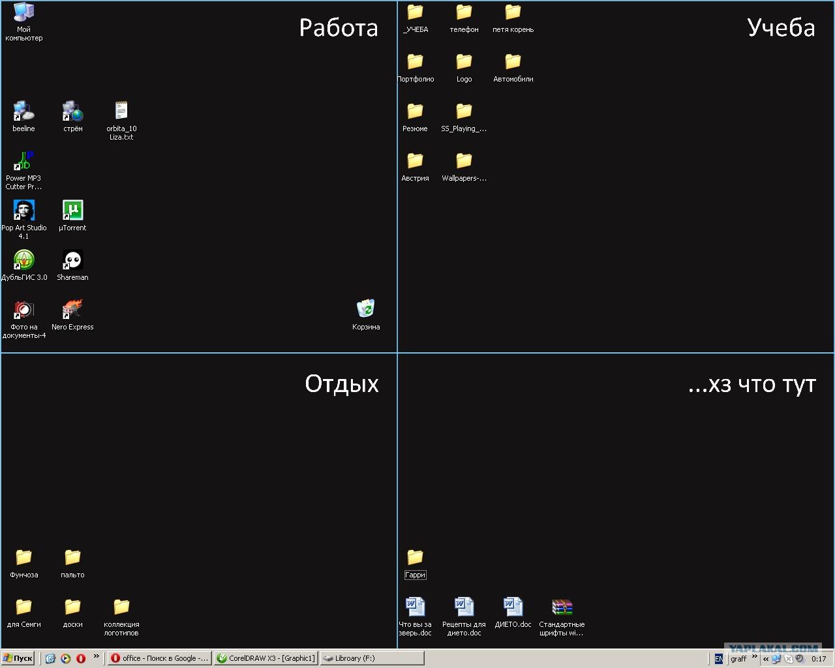835x668 pixels.
Task: Expand hidden system tray icons
Action: click(x=766, y=659)
